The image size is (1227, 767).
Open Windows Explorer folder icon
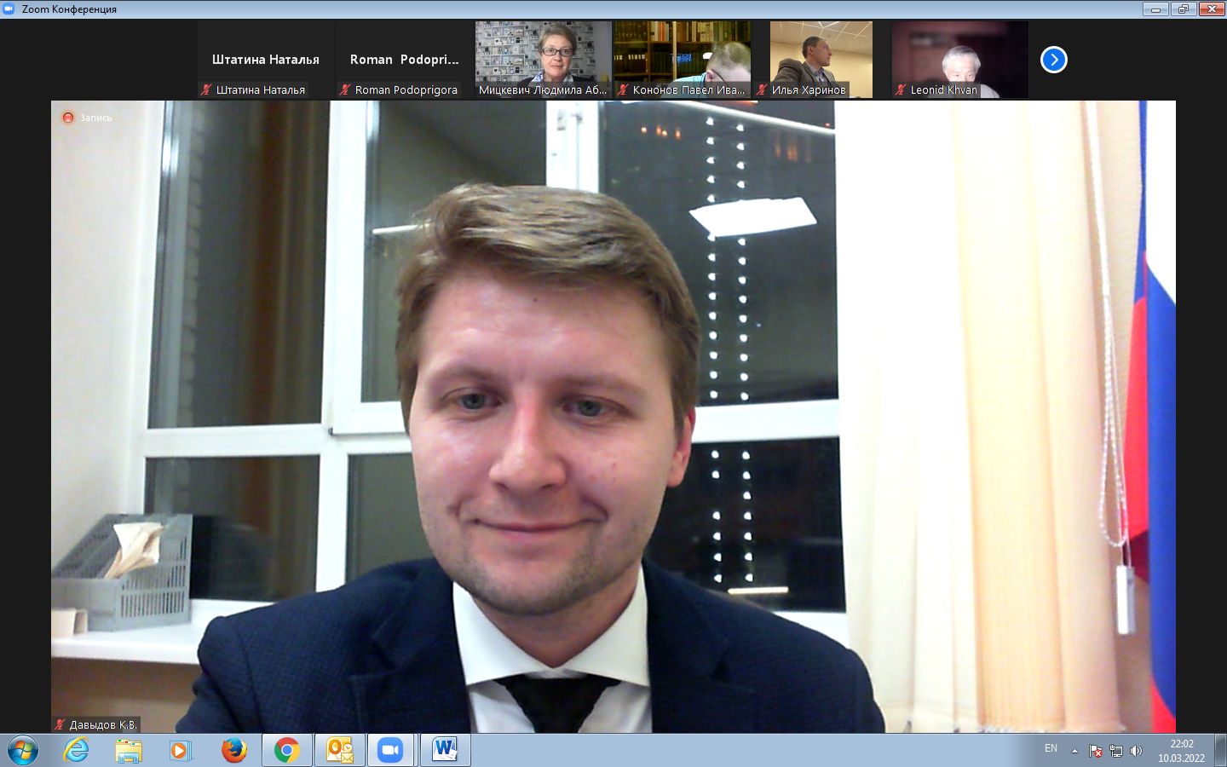coord(129,750)
